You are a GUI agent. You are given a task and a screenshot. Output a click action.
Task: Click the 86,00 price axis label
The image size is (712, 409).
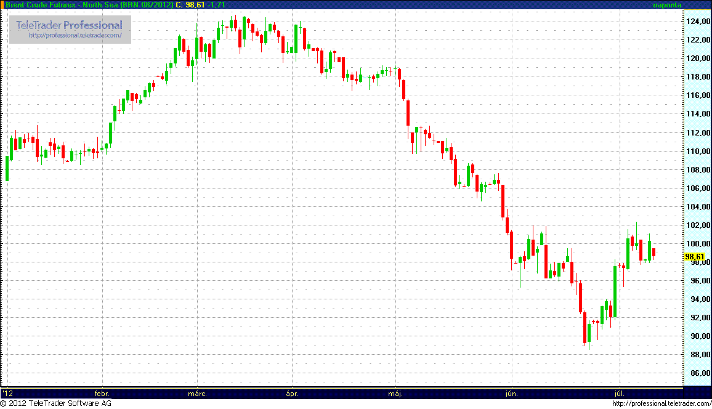[700, 374]
